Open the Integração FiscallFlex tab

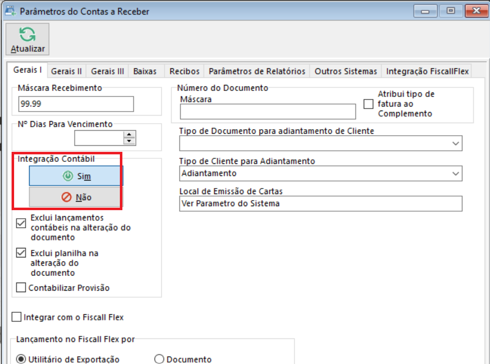point(427,71)
